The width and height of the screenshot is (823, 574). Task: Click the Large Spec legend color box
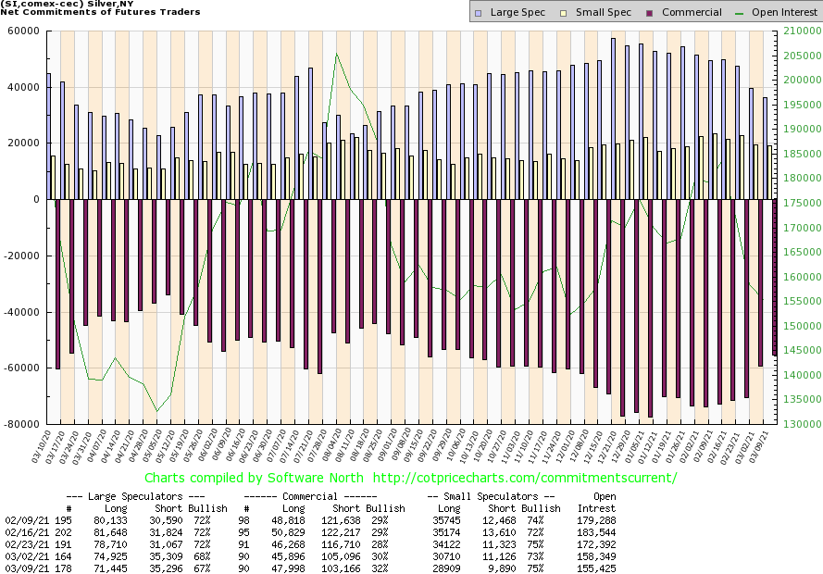pos(477,13)
